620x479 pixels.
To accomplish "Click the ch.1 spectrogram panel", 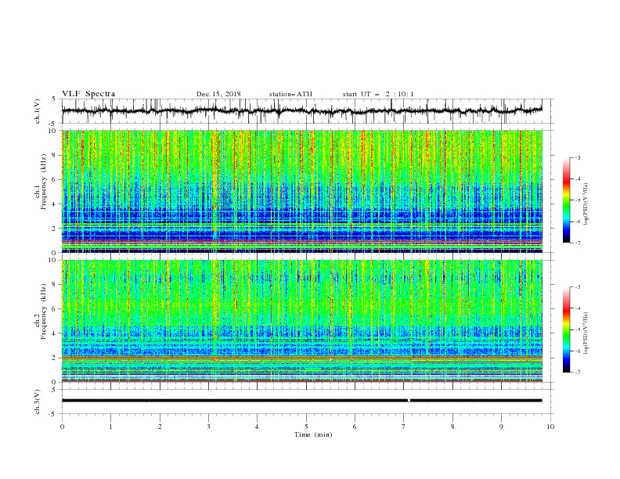I will tap(301, 191).
